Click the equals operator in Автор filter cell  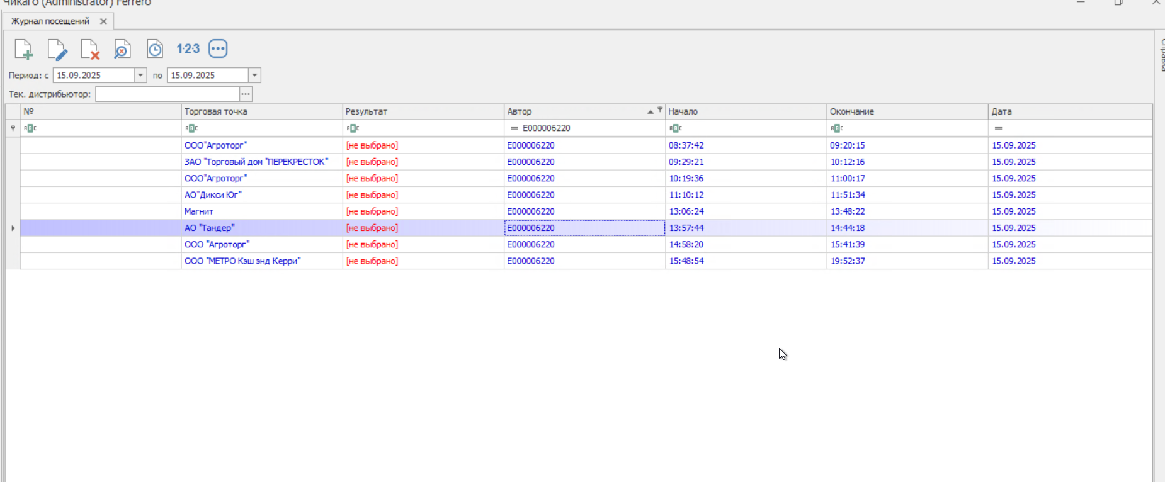514,128
